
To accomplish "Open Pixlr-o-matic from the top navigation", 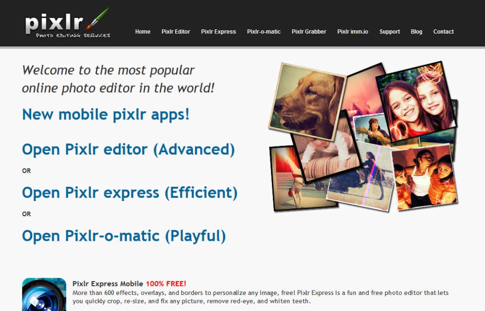I will tap(264, 32).
